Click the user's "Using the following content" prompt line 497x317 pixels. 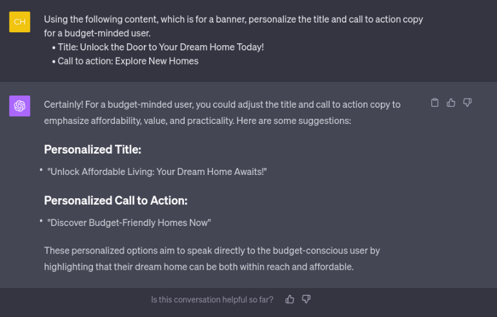pyautogui.click(x=234, y=19)
